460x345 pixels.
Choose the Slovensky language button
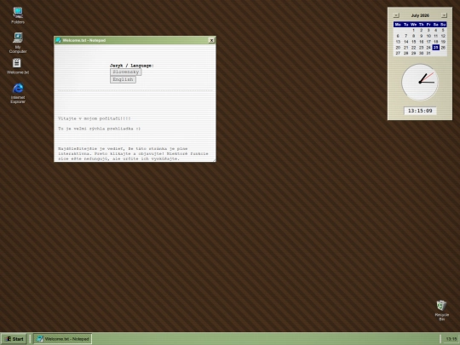click(x=126, y=72)
